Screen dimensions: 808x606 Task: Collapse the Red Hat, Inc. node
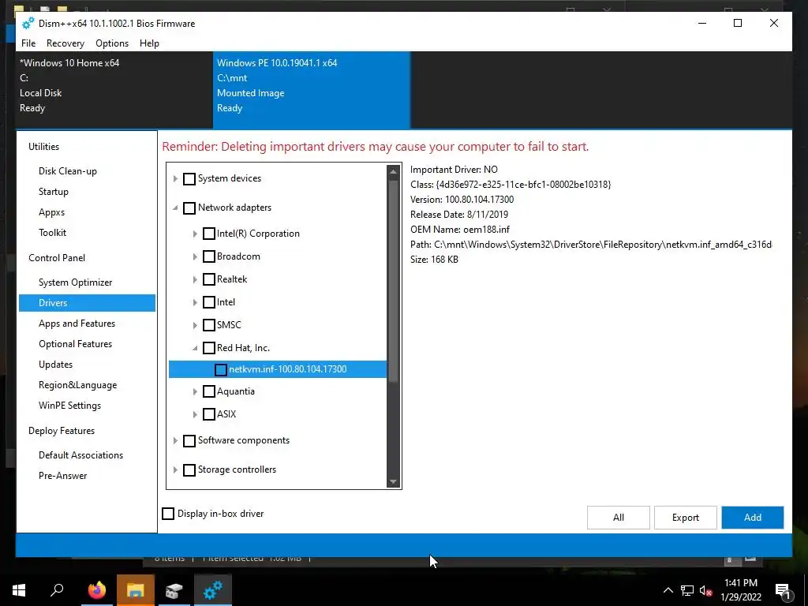tap(195, 348)
